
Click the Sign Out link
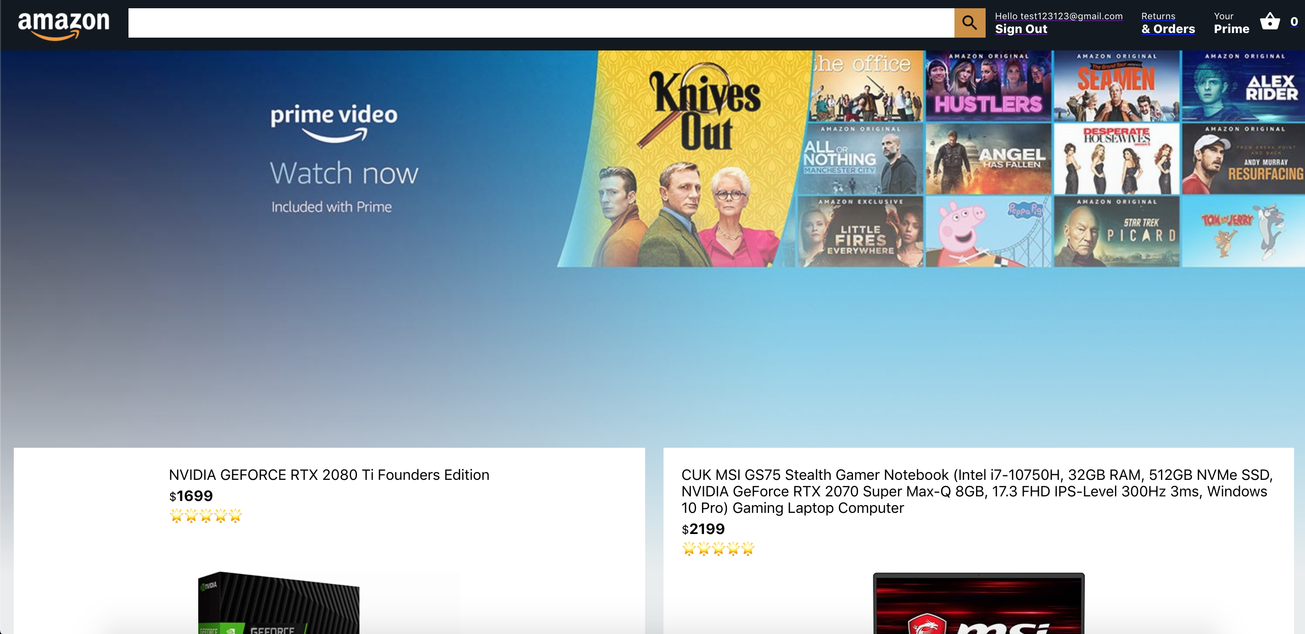click(1021, 29)
